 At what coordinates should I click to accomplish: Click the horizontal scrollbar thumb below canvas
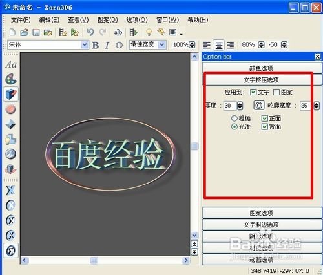point(94,260)
